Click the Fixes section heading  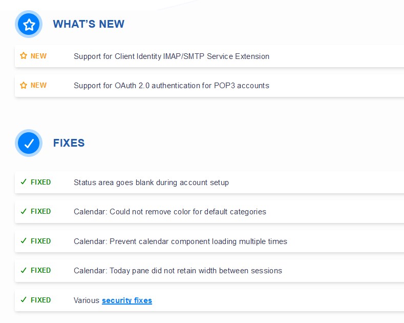[69, 143]
